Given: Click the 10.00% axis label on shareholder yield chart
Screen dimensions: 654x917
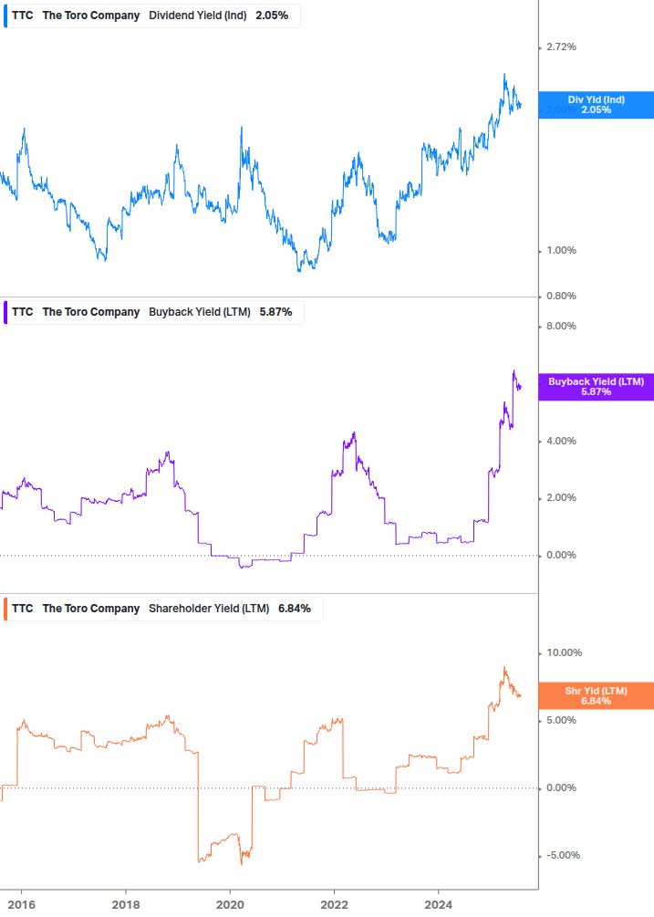Looking at the screenshot, I should (564, 653).
